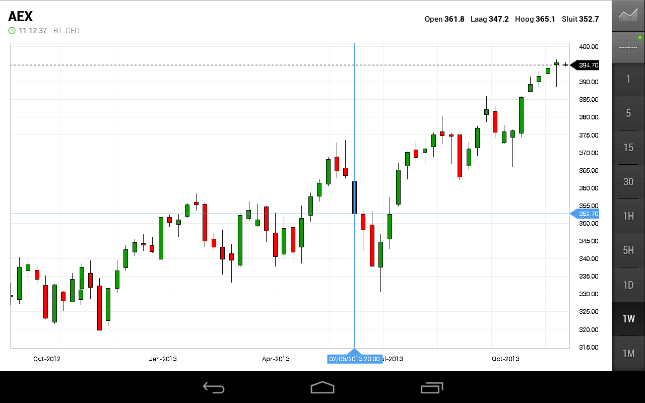Viewport: 645px width, 403px height.
Task: Open Android recent apps
Action: point(432,387)
